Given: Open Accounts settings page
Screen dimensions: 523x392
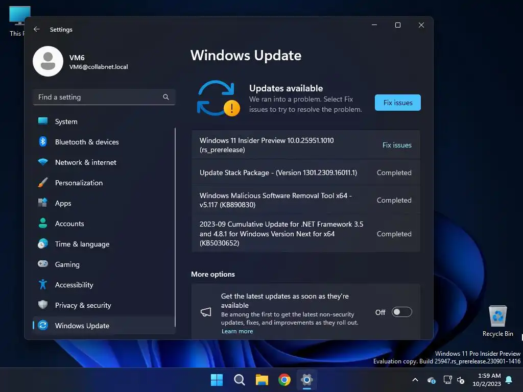Looking at the screenshot, I should click(104, 224).
